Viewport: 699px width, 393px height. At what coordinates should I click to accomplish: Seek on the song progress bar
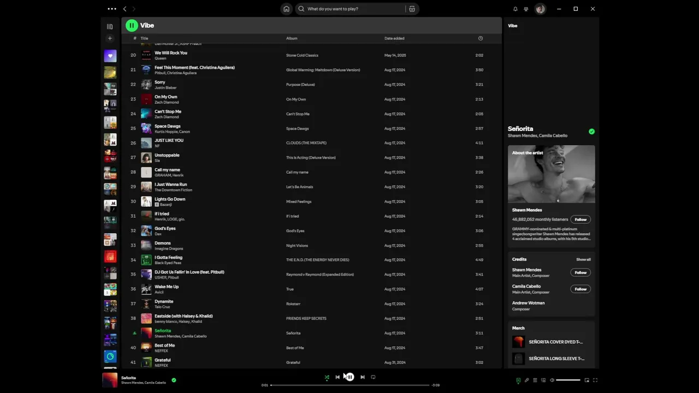tap(350, 385)
